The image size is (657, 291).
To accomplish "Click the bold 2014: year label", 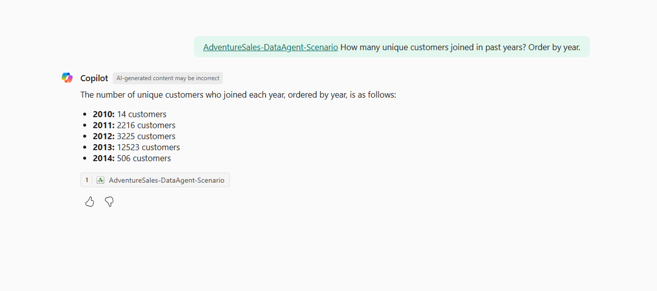I will [x=103, y=158].
